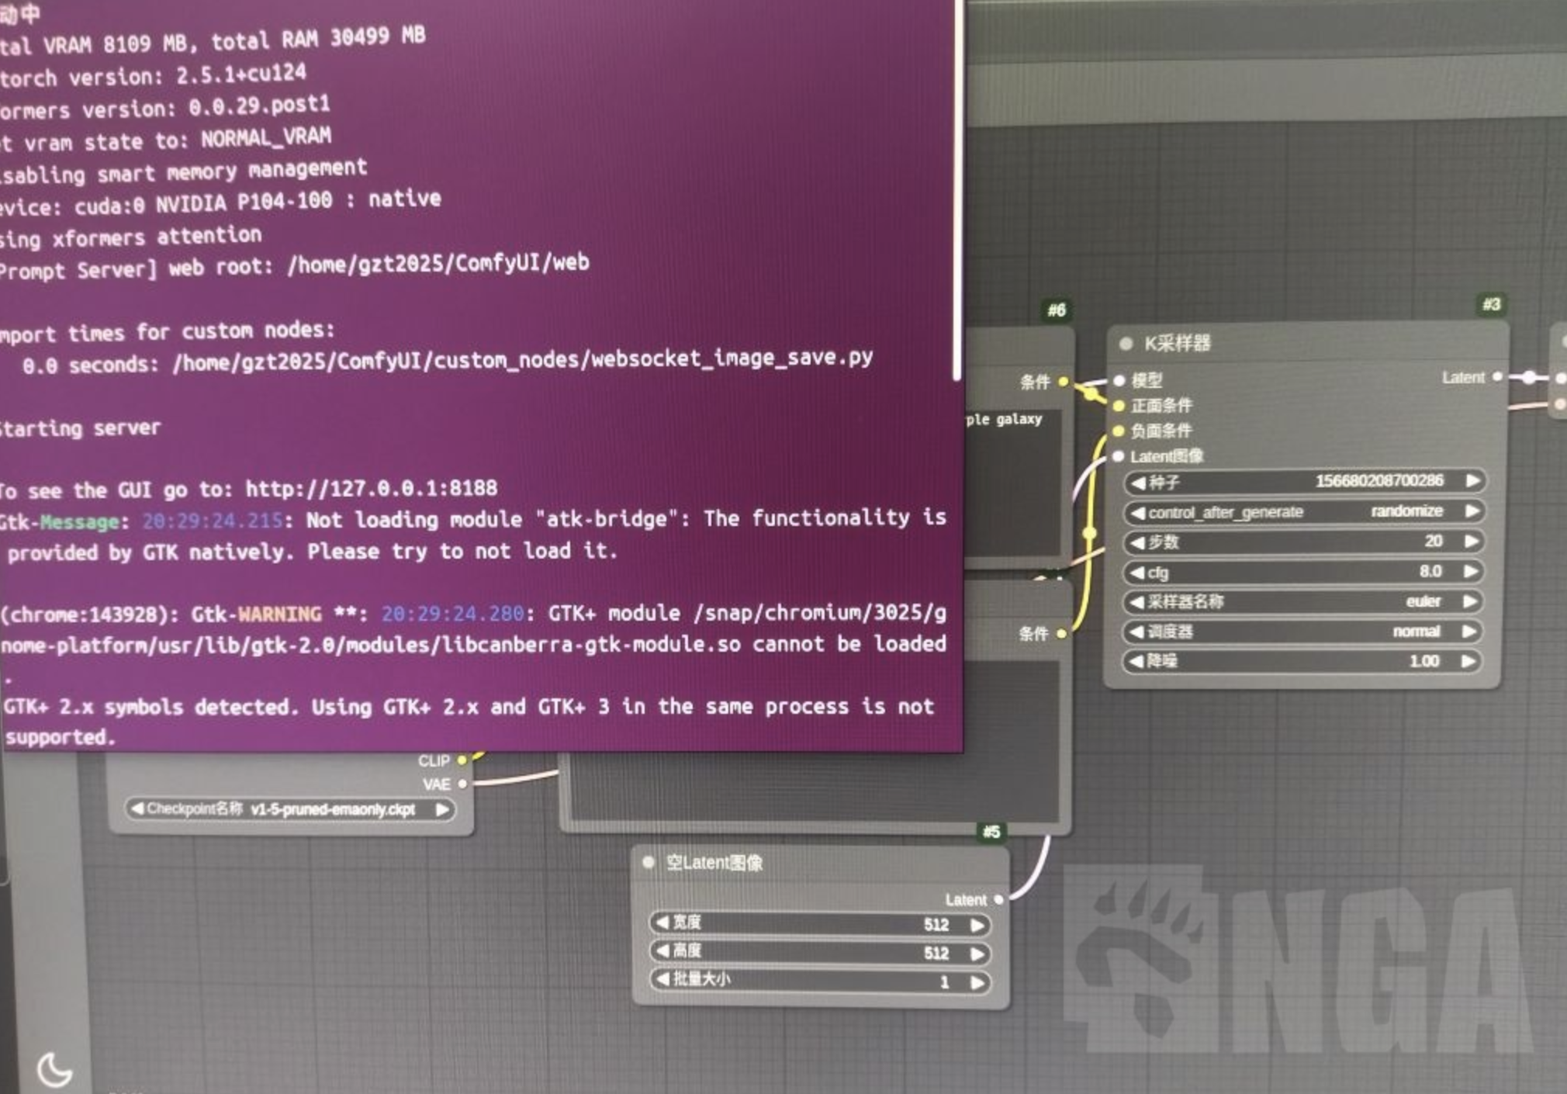The image size is (1567, 1094).
Task: Click the 正面条件 input socket
Action: [x=1119, y=406]
